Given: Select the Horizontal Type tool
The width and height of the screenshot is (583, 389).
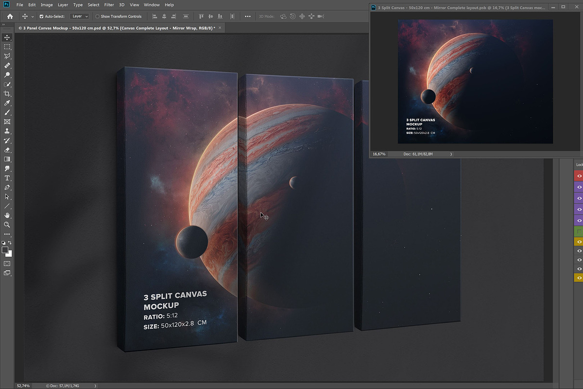Looking at the screenshot, I should (x=7, y=178).
